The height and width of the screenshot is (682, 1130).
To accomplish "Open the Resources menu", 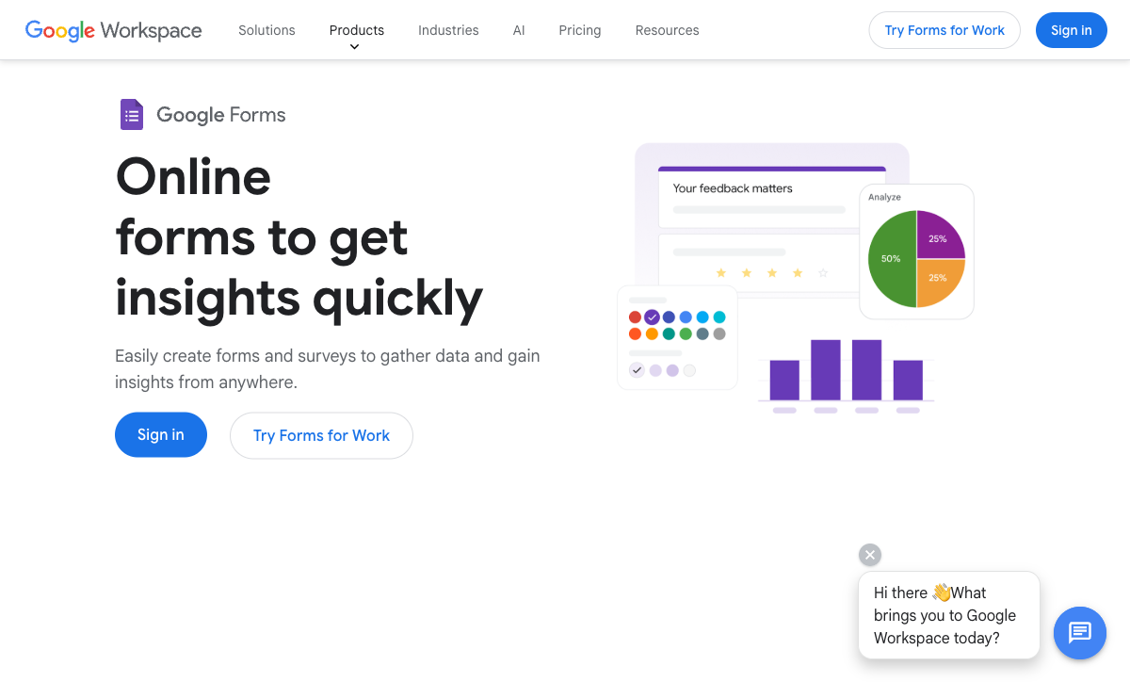I will (667, 30).
